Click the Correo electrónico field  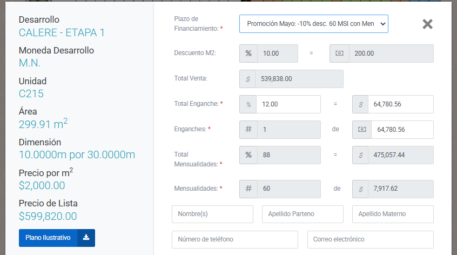click(x=370, y=239)
